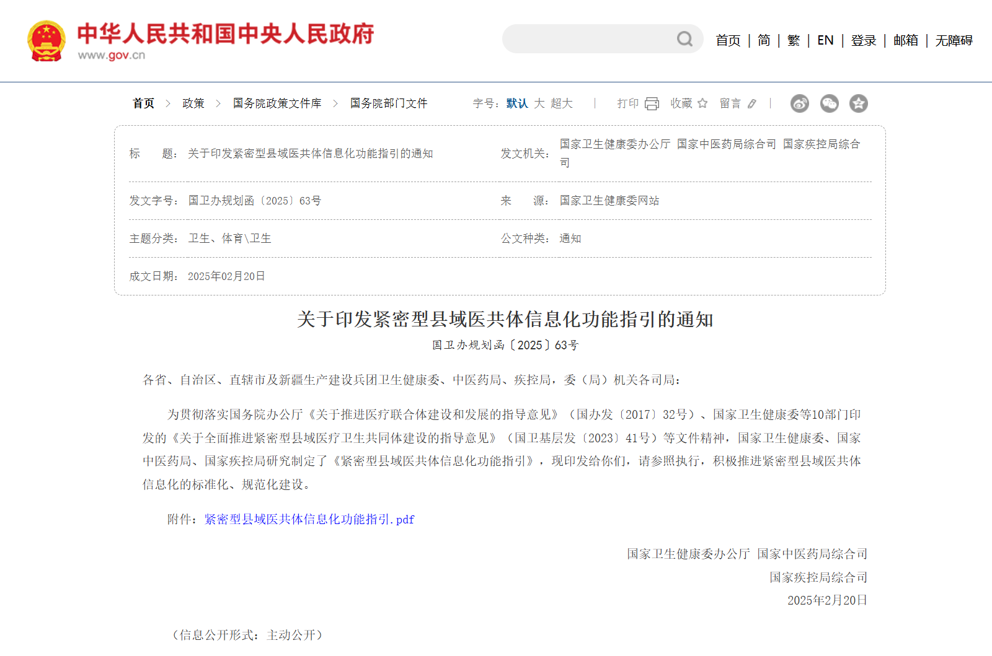
Task: Open 首页 in the breadcrumb
Action: 143,103
